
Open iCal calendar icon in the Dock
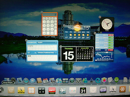45,81
